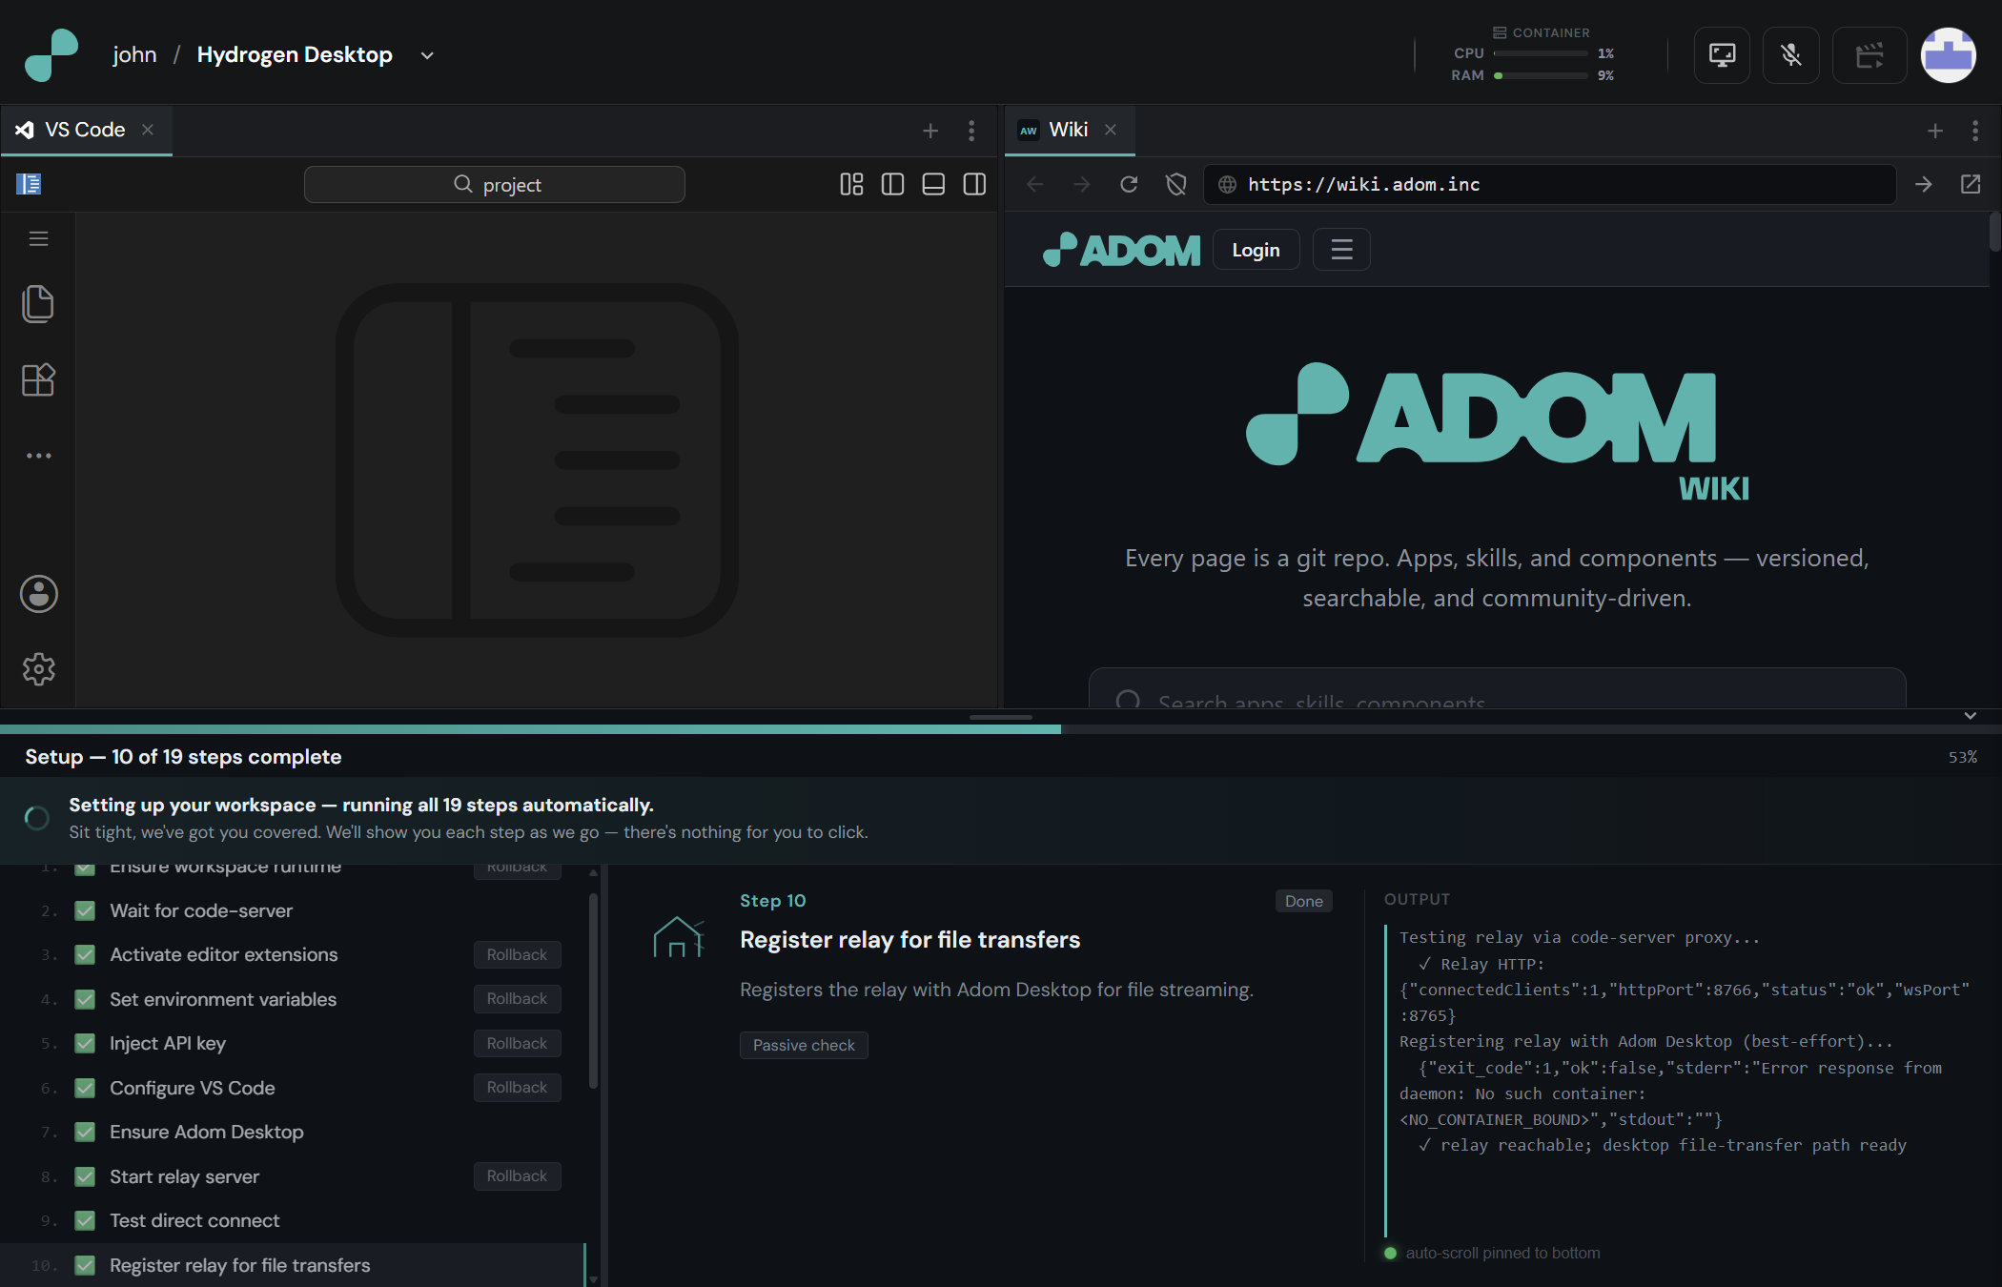Close the Wiki tab
This screenshot has height=1287, width=2002.
point(1111,130)
